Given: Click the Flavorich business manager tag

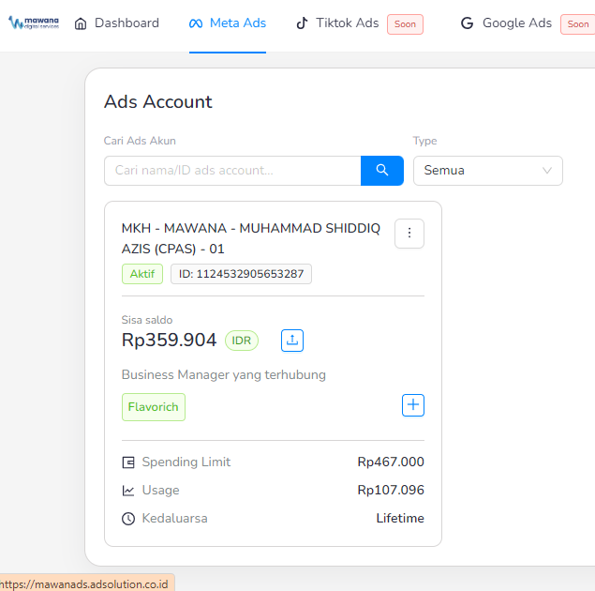Looking at the screenshot, I should point(154,407).
